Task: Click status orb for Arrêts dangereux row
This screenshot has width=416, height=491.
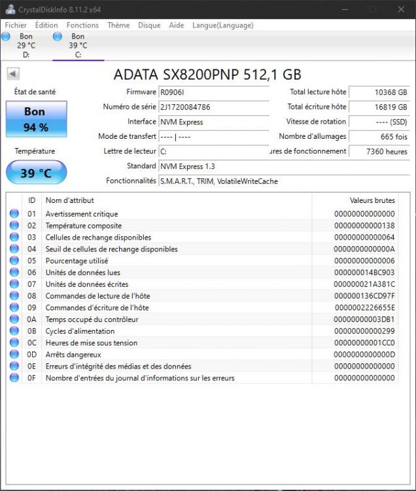Action: (14, 355)
